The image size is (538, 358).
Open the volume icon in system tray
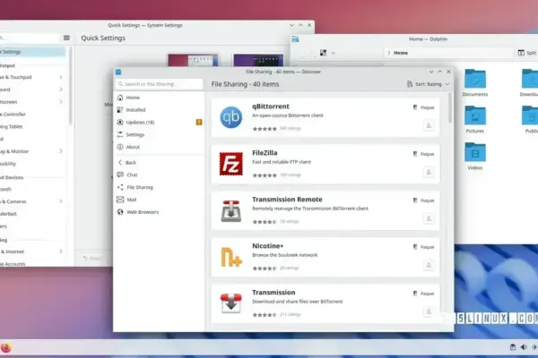click(x=524, y=347)
